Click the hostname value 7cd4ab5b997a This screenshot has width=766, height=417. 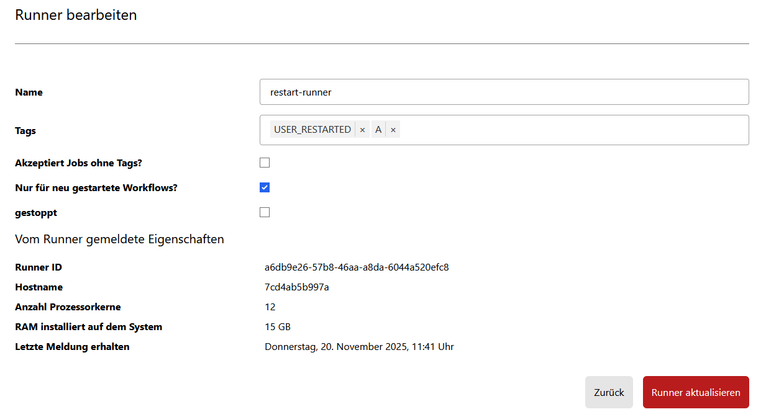tap(297, 287)
